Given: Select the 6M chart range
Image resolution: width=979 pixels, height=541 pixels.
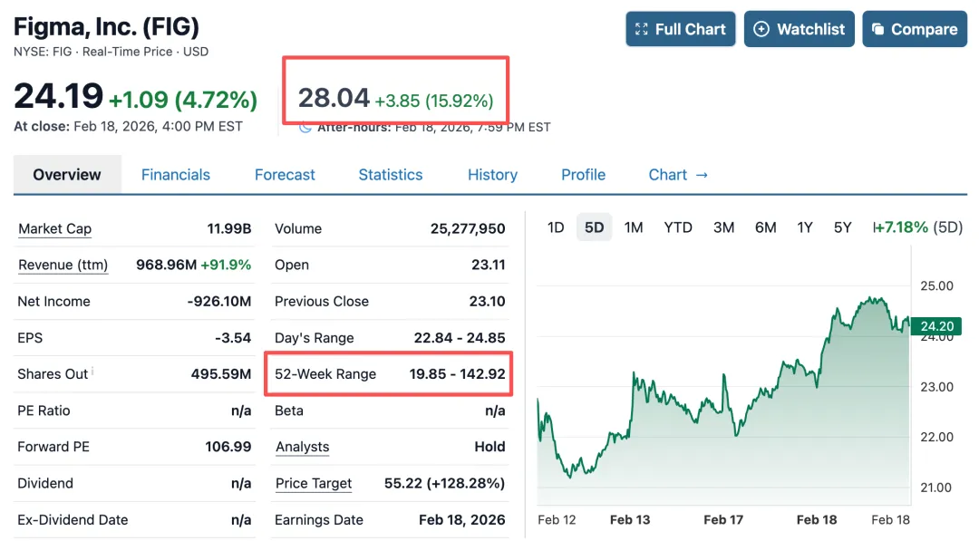Looking at the screenshot, I should click(765, 227).
